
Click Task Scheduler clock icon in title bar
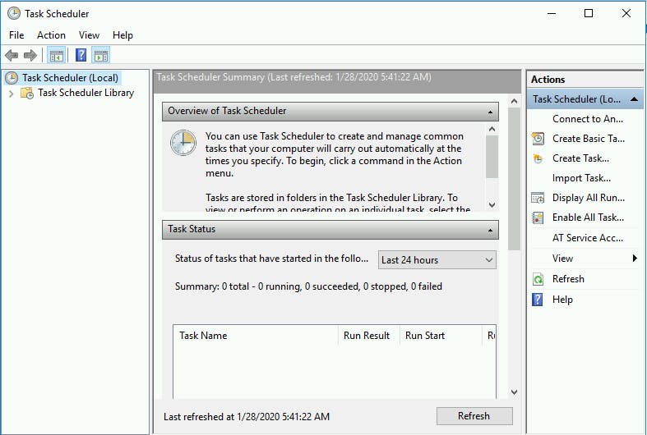(x=14, y=14)
